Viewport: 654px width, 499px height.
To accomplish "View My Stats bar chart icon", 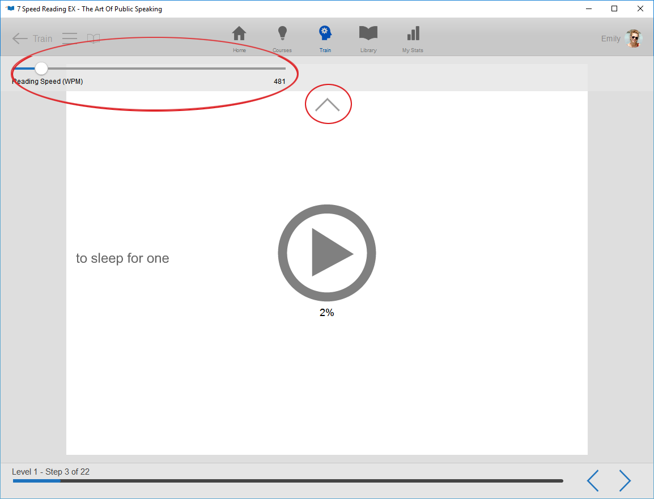I will pos(413,34).
